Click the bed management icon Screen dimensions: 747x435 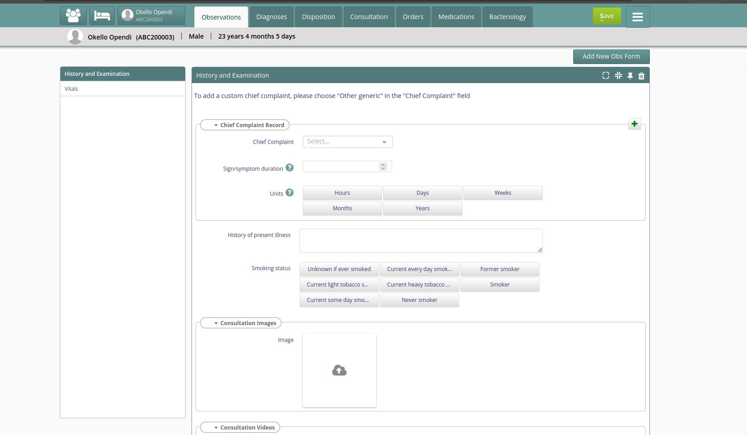(x=102, y=16)
